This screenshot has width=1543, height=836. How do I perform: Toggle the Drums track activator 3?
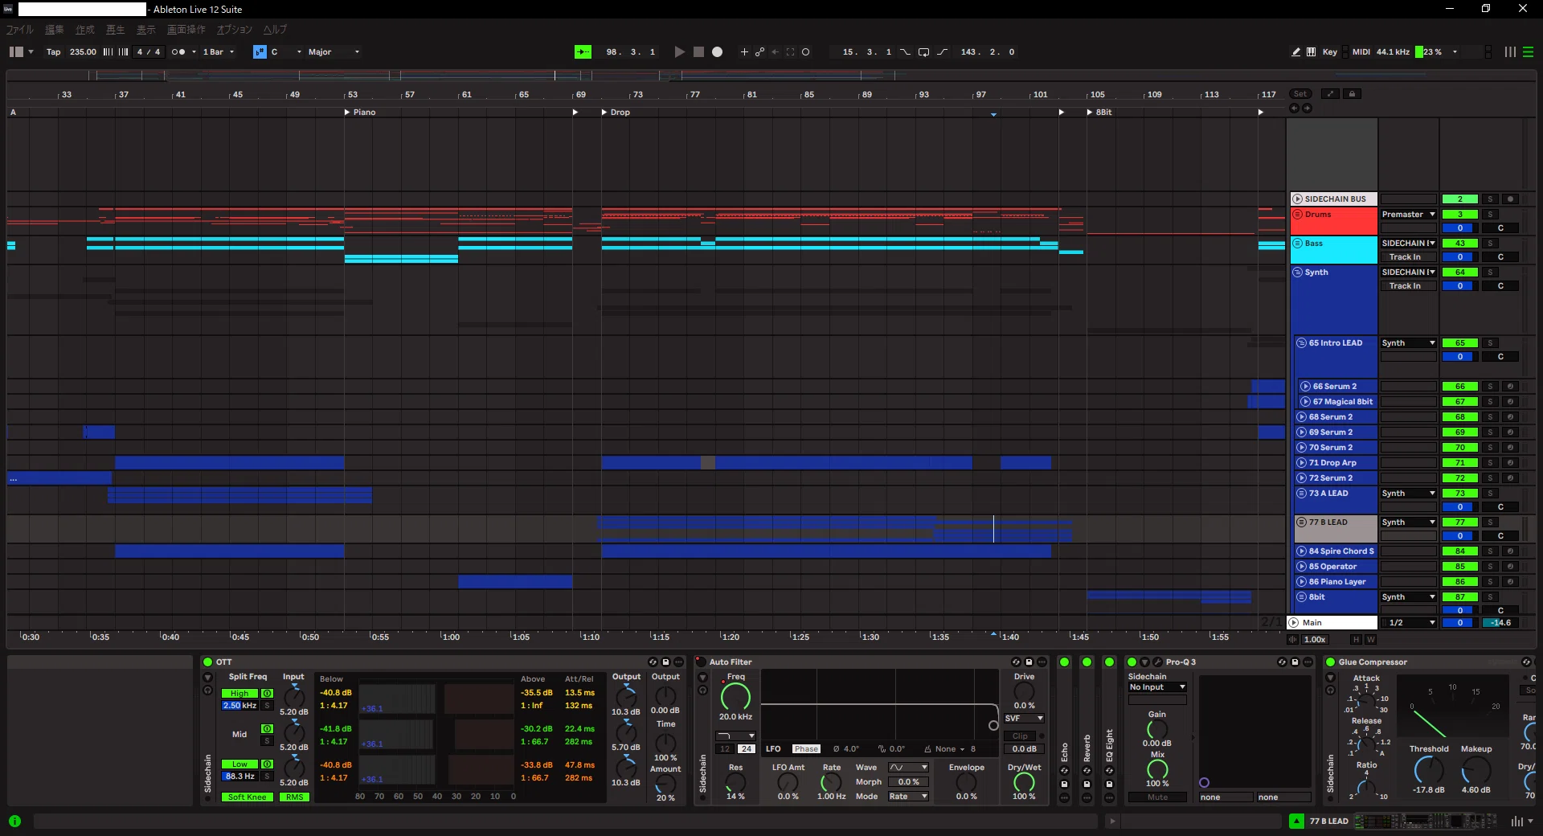(1460, 215)
